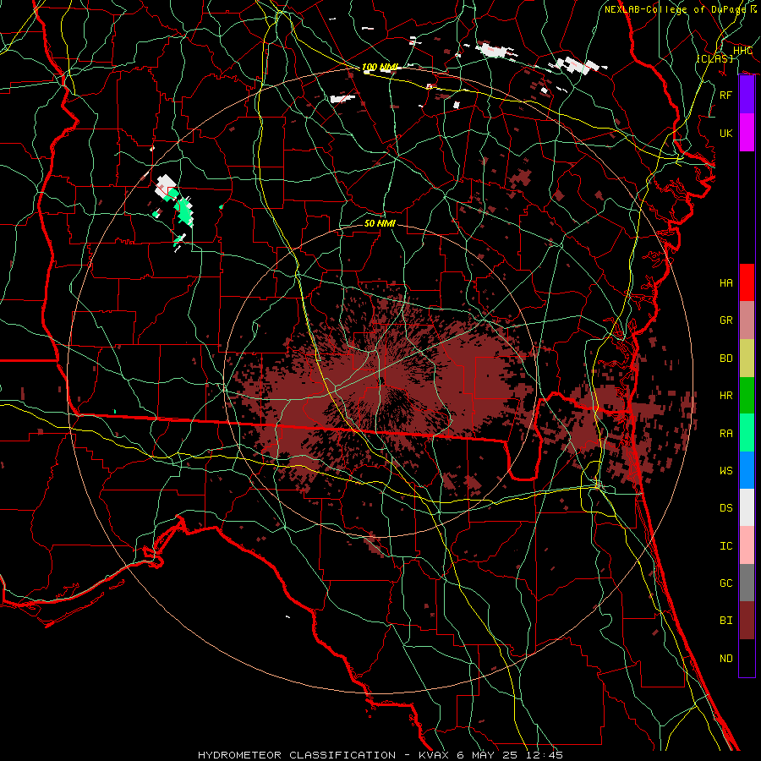Image resolution: width=761 pixels, height=761 pixels.
Task: Click the GR legend label
Action: pos(726,320)
